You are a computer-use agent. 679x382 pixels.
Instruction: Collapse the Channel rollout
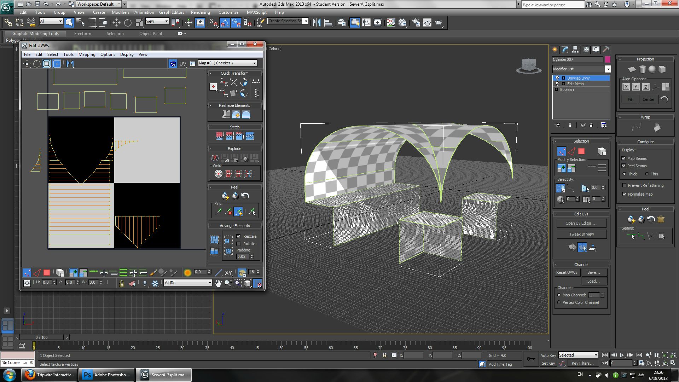tap(555, 265)
